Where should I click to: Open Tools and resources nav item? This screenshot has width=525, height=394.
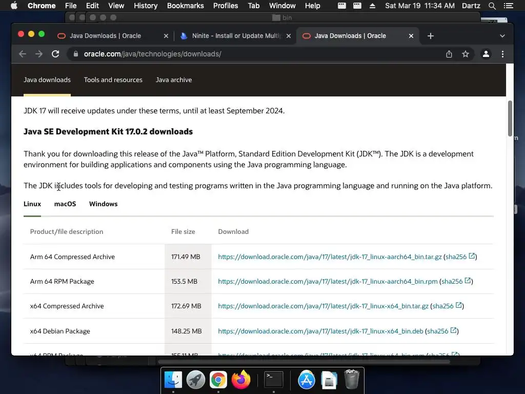click(x=113, y=80)
